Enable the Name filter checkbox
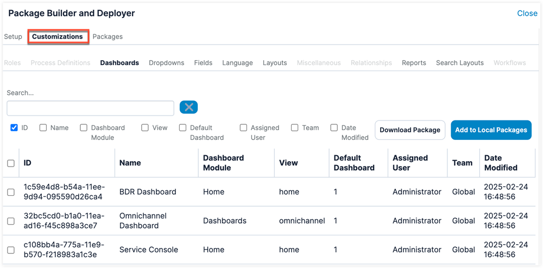Screen dimensions: 543x268 [43, 128]
